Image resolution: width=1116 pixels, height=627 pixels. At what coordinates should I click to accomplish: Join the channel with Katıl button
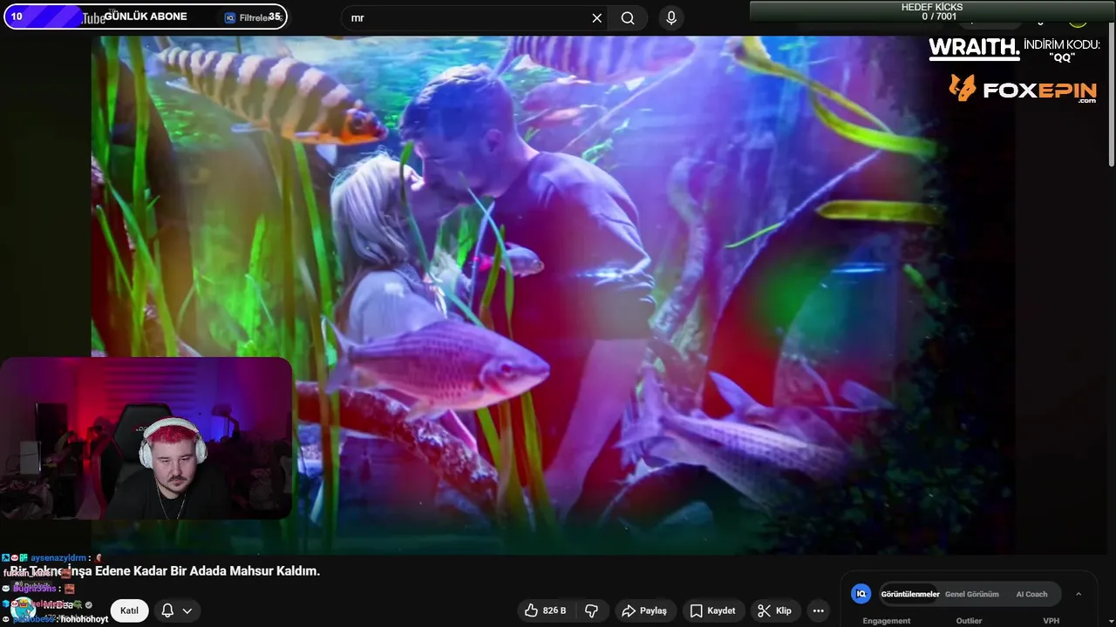(x=129, y=610)
